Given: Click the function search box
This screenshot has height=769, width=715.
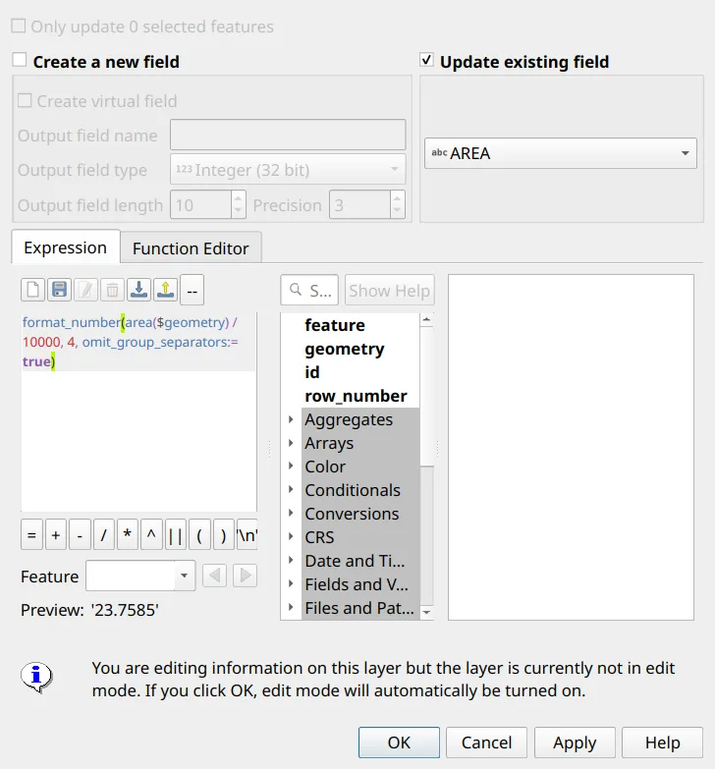Looking at the screenshot, I should click(x=309, y=291).
